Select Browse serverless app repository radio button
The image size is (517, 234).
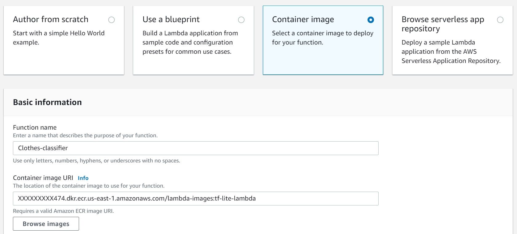pyautogui.click(x=500, y=20)
